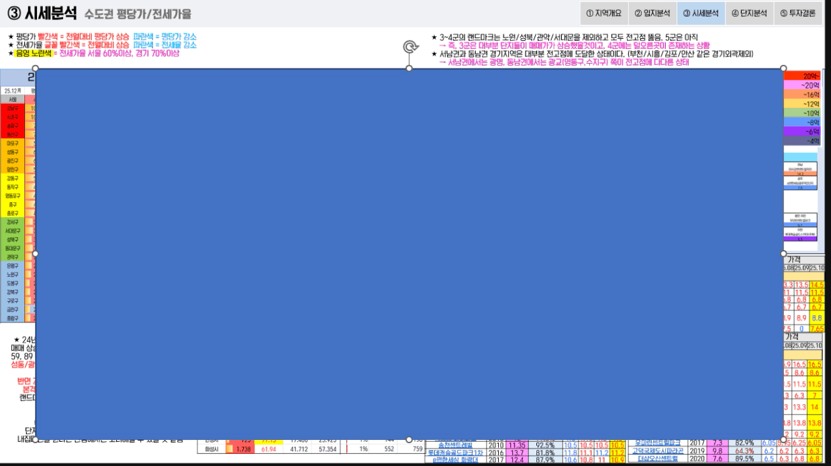Select the ③ 시세분석 tab
Image resolution: width=831 pixels, height=466 pixels.
tap(701, 13)
